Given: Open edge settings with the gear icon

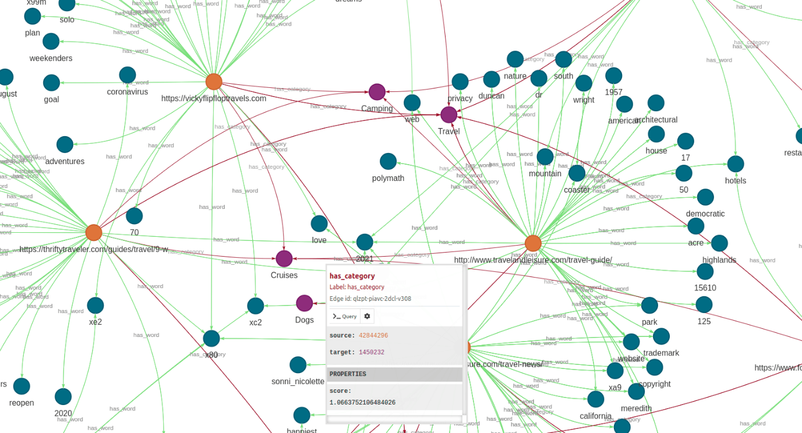Looking at the screenshot, I should [367, 316].
